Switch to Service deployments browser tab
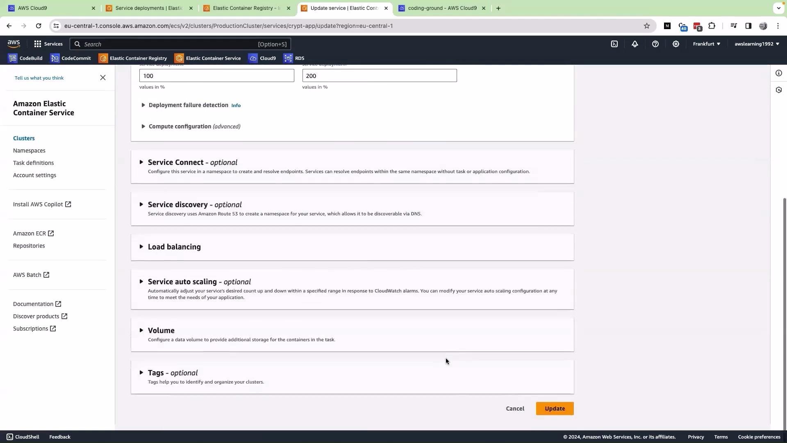Viewport: 787px width, 443px height. tap(148, 8)
